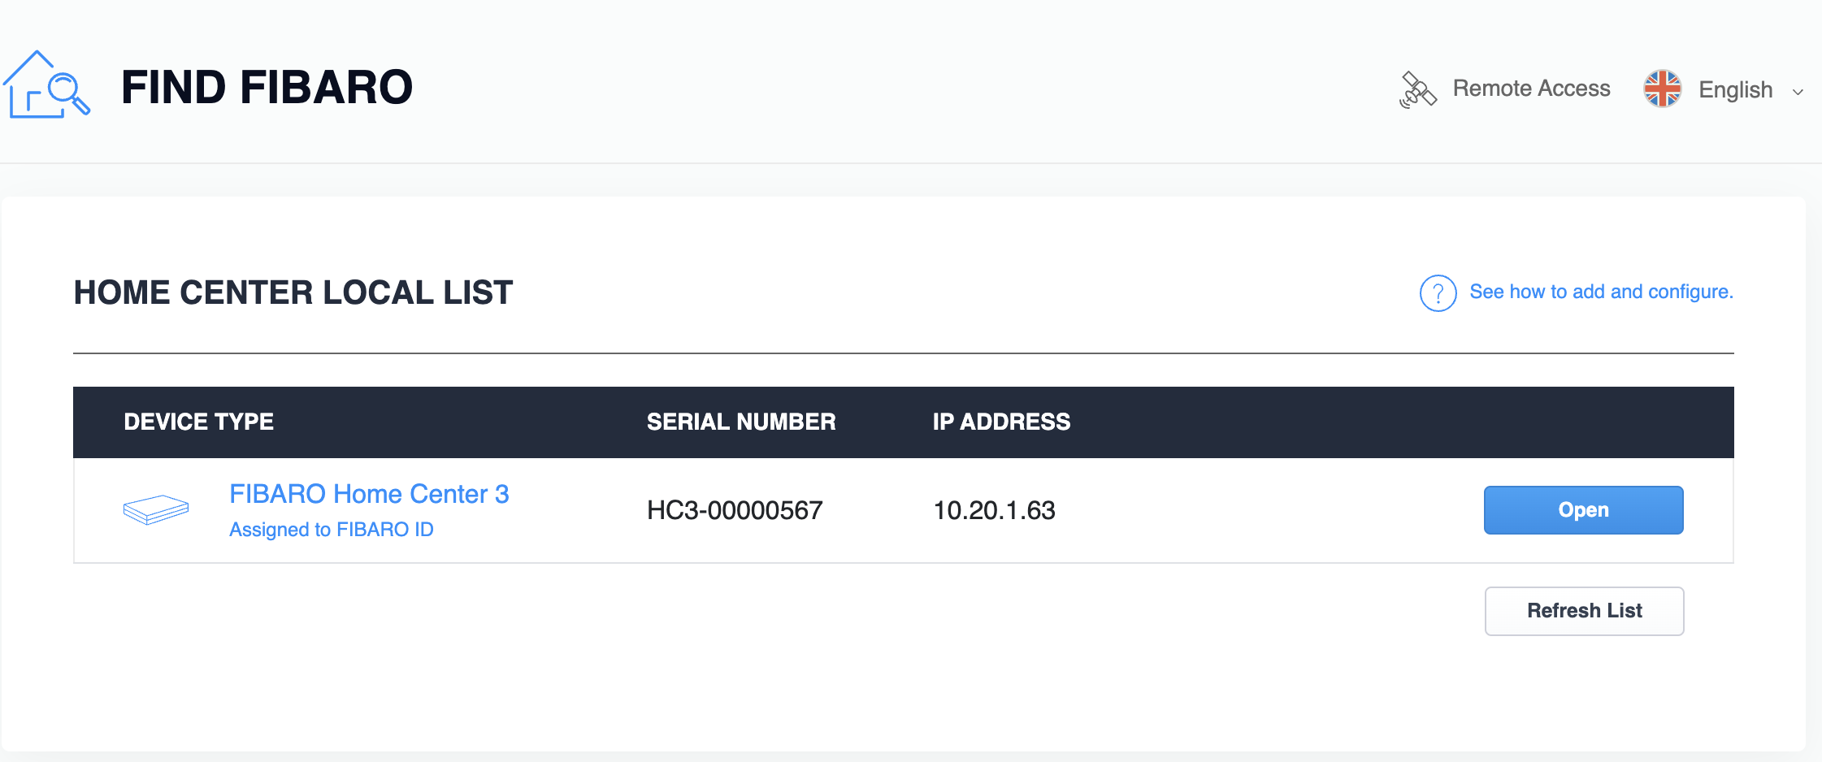Click the DEVICE TYPE column header
Screen dimensions: 1822x762
pyautogui.click(x=198, y=422)
